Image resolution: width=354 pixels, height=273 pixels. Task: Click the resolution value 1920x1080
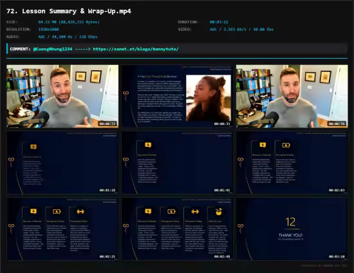click(x=48, y=30)
